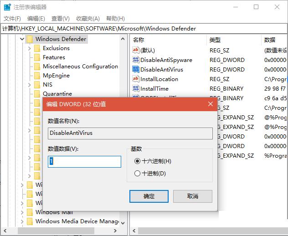Image resolution: width=288 pixels, height=236 pixels.
Task: Select the DisableAntiVirus value name
Action: coord(162,69)
